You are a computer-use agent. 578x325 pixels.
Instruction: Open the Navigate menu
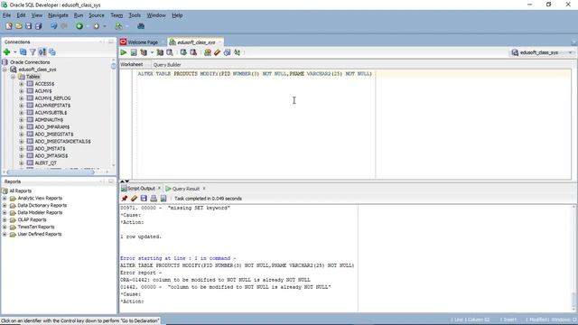[58, 15]
